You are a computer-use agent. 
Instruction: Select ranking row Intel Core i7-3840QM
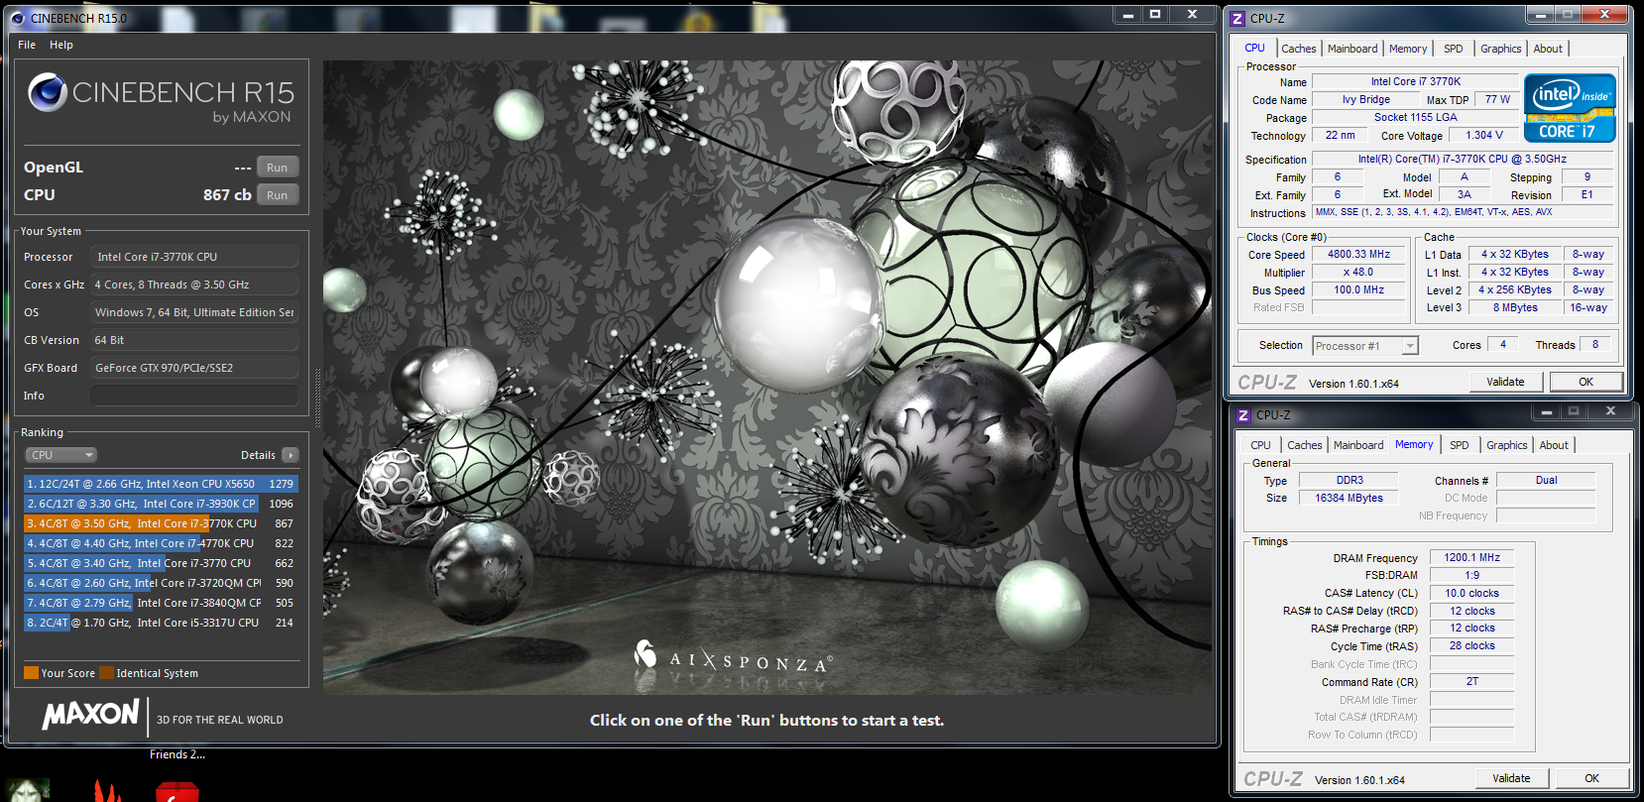161,603
